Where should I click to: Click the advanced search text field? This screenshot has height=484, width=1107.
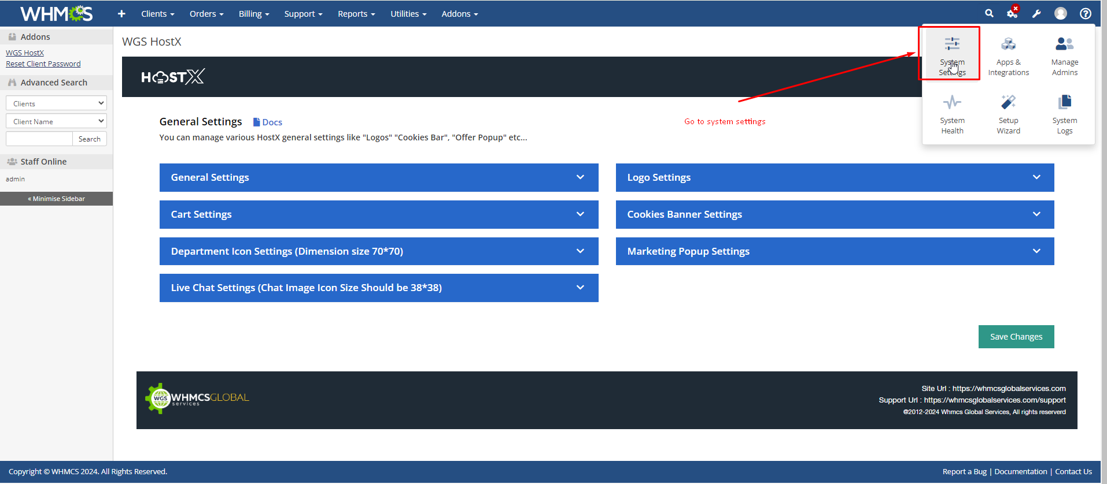pos(39,139)
